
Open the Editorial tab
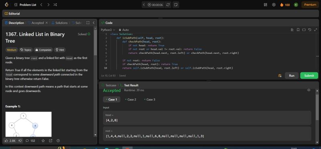pos(12,14)
